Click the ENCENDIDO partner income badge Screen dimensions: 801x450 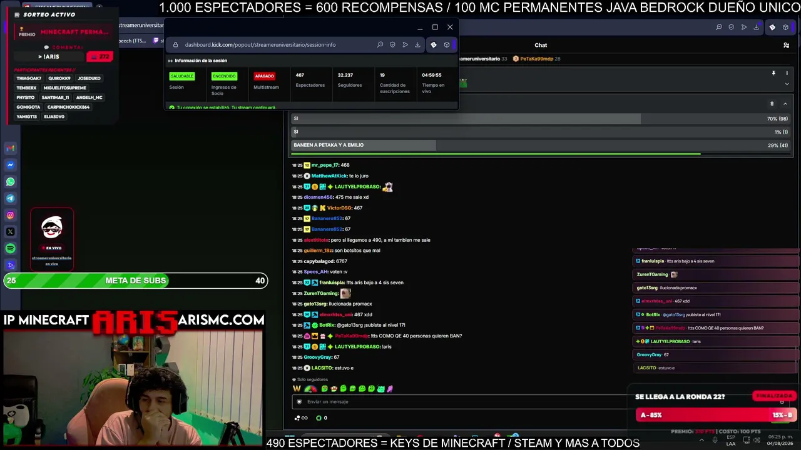tap(224, 76)
